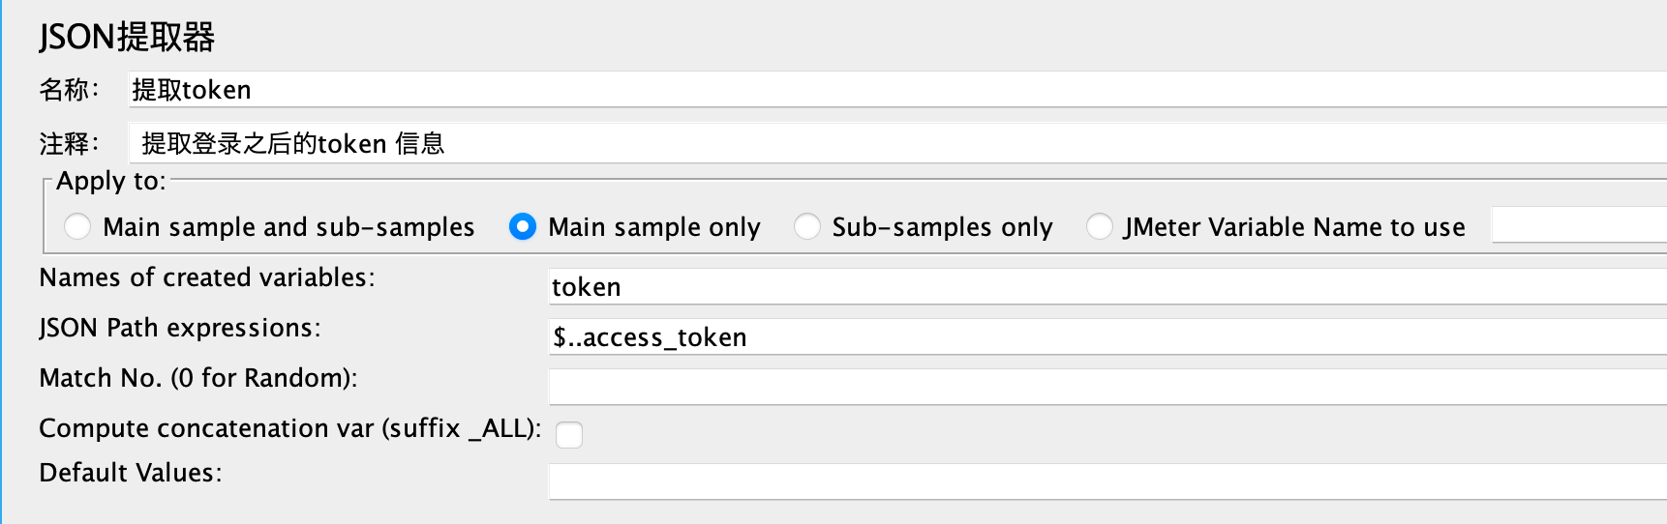The width and height of the screenshot is (1667, 524).
Task: Click the "Match No. (0 for Random)" label
Action: (x=197, y=378)
